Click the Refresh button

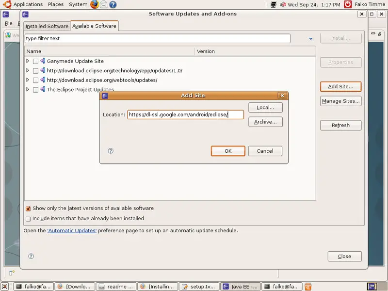coord(340,125)
